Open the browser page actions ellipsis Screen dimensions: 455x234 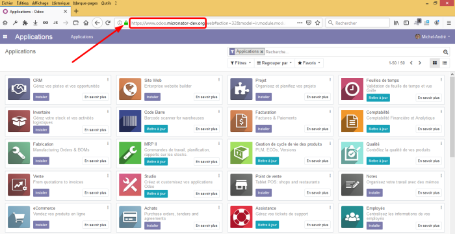tap(300, 23)
